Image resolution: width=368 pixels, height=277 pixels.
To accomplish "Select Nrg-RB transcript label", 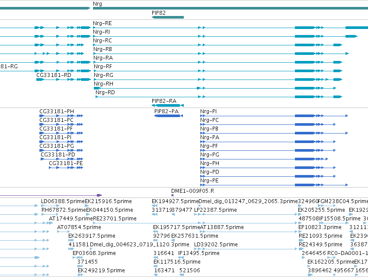I will [x=102, y=49].
